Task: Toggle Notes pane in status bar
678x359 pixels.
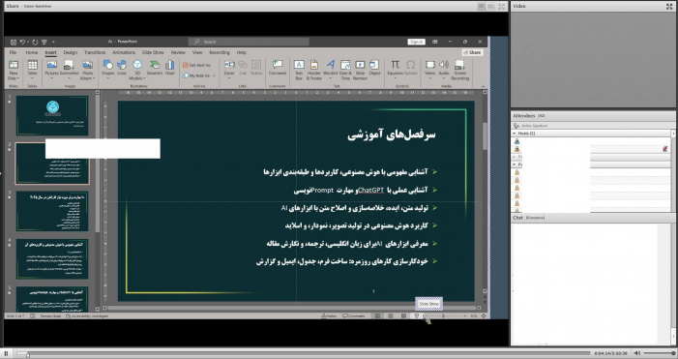Action: [x=329, y=316]
